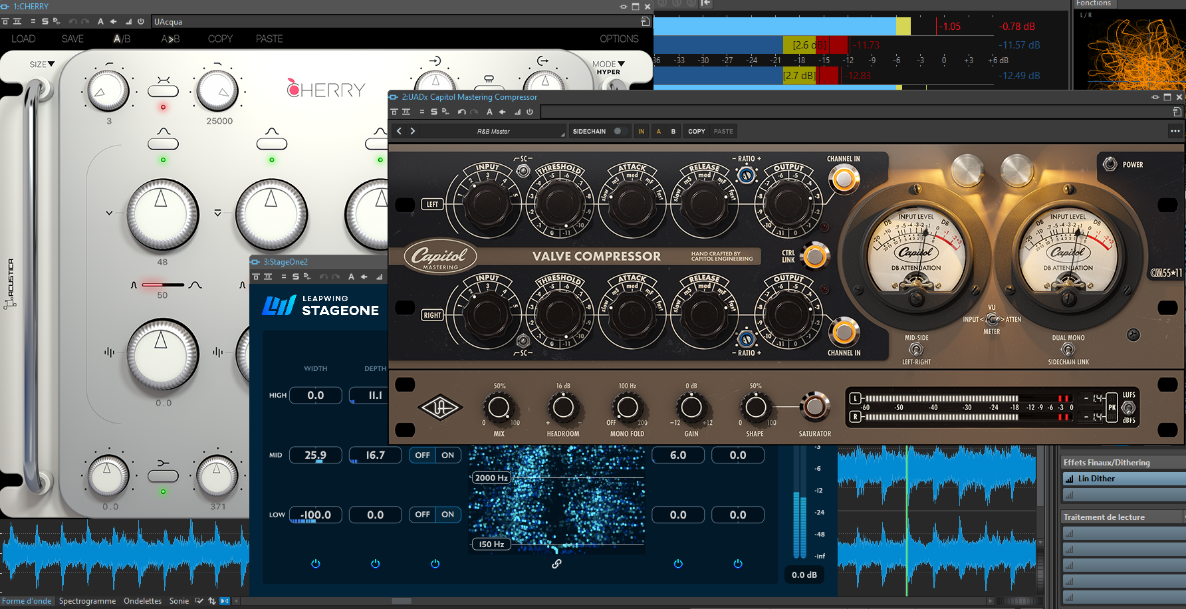
Task: Select the Forme d'onde tab
Action: pos(27,601)
